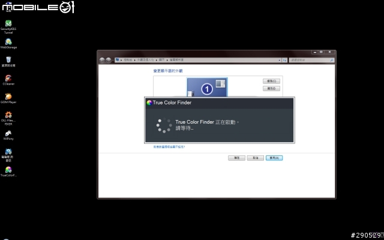The height and width of the screenshot is (240, 384).
Task: Select the TrueColorFinder desktop shortcut
Action: 8,172
